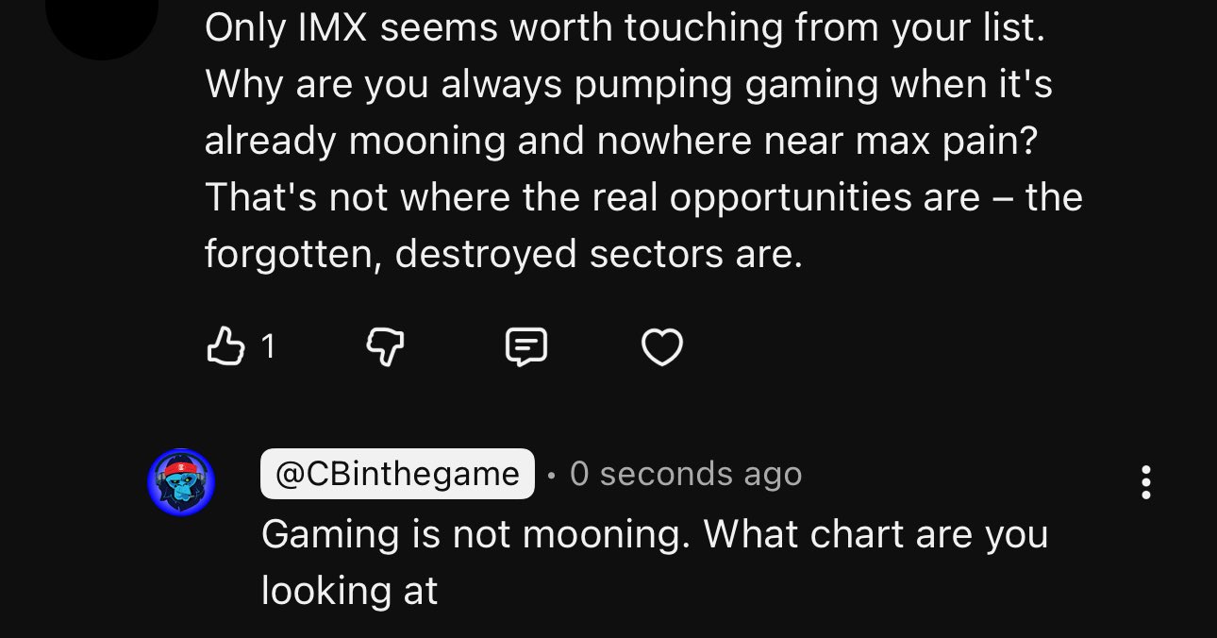Click the line starting "Why are you always"
This screenshot has width=1217, height=638.
point(628,85)
